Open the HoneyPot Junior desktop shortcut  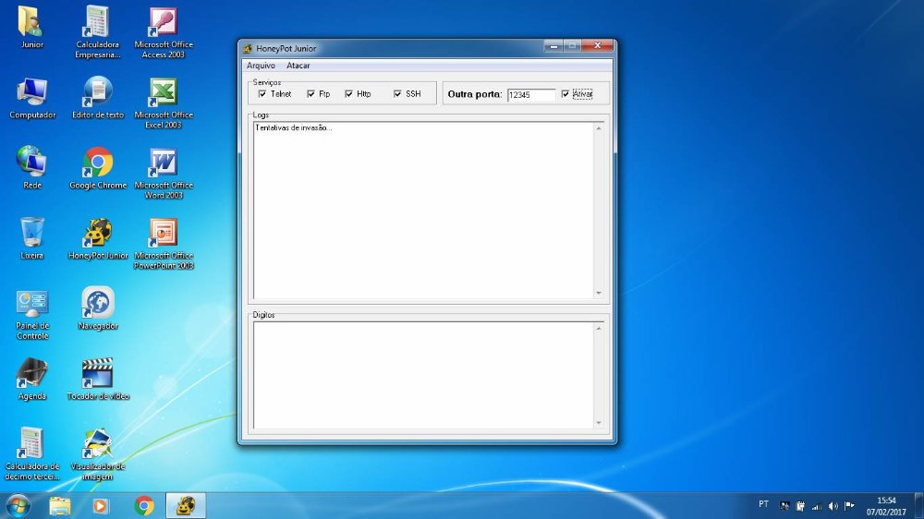[x=98, y=234]
